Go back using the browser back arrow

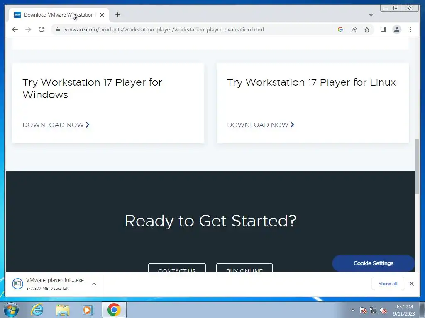[x=15, y=29]
